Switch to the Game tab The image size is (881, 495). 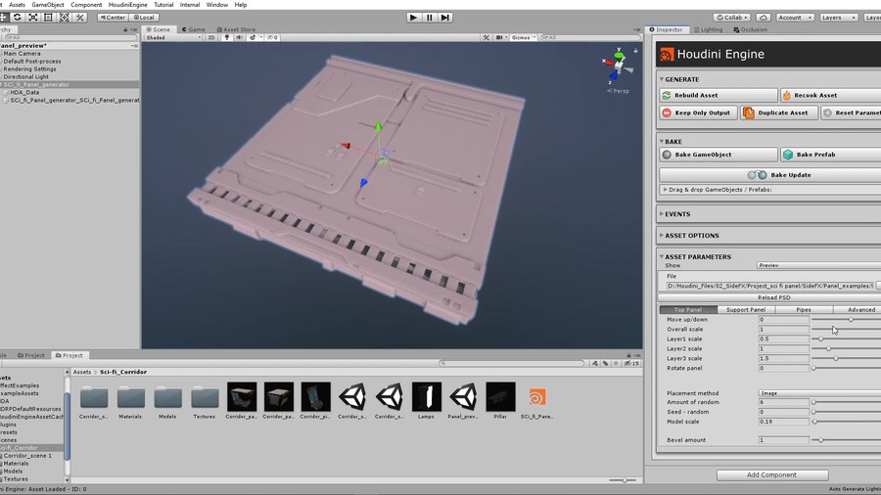[x=193, y=29]
